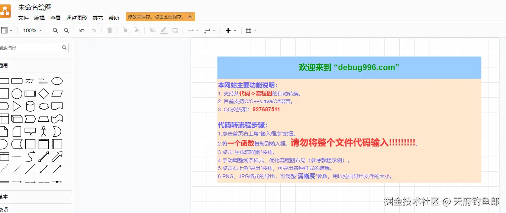
Task: Pick the parallelogram shape
Action: click(57, 94)
